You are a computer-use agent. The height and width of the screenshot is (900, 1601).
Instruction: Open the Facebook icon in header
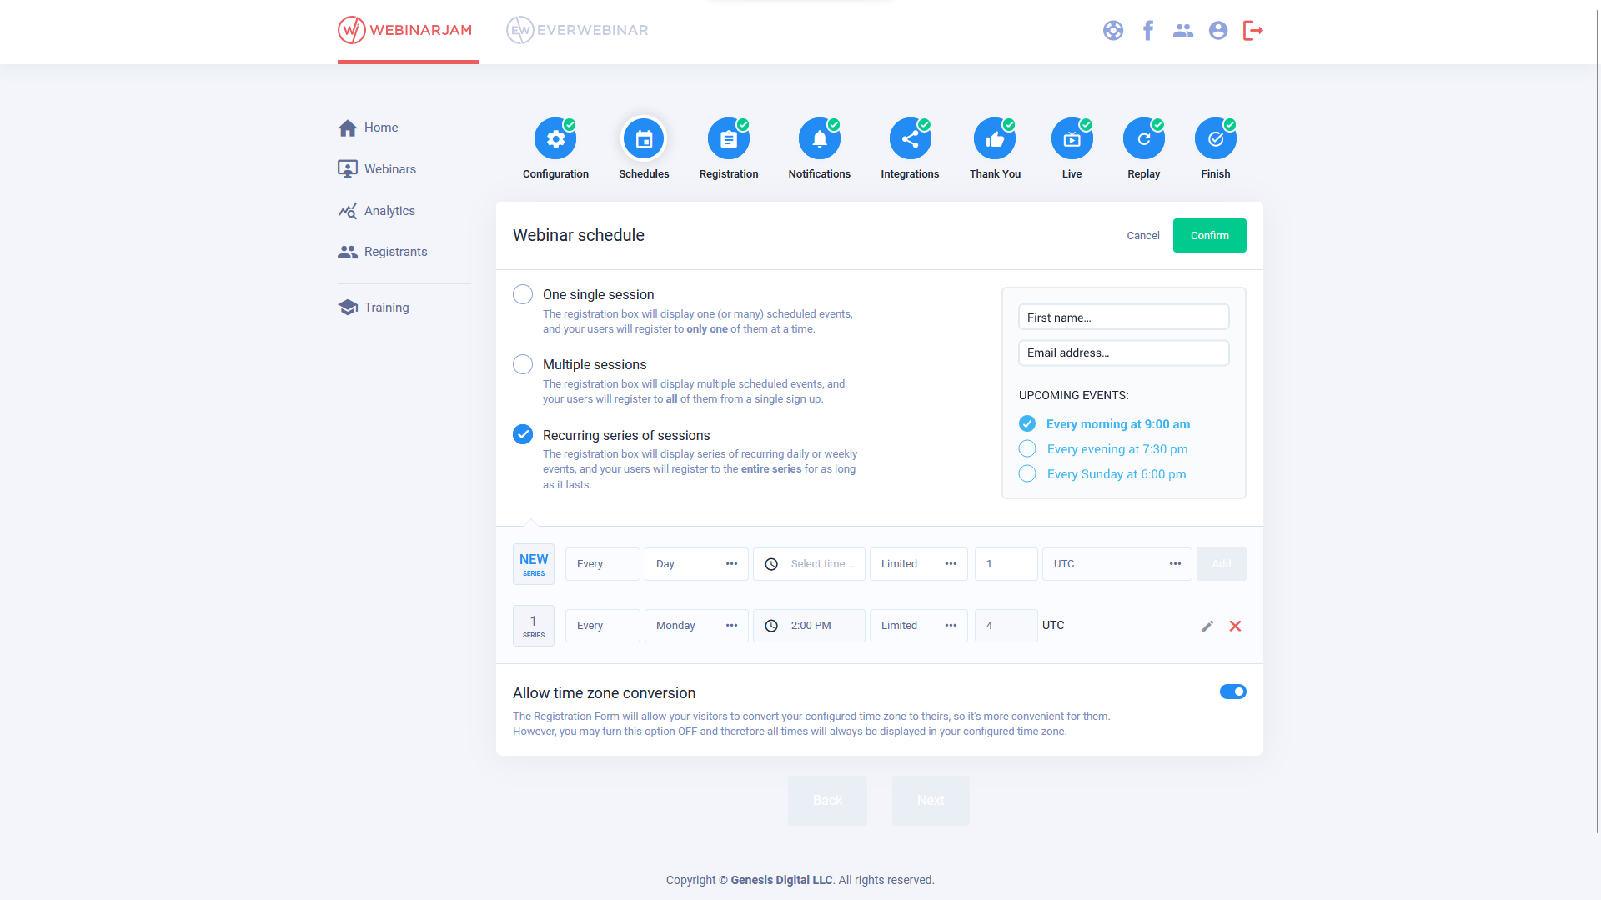coord(1148,31)
